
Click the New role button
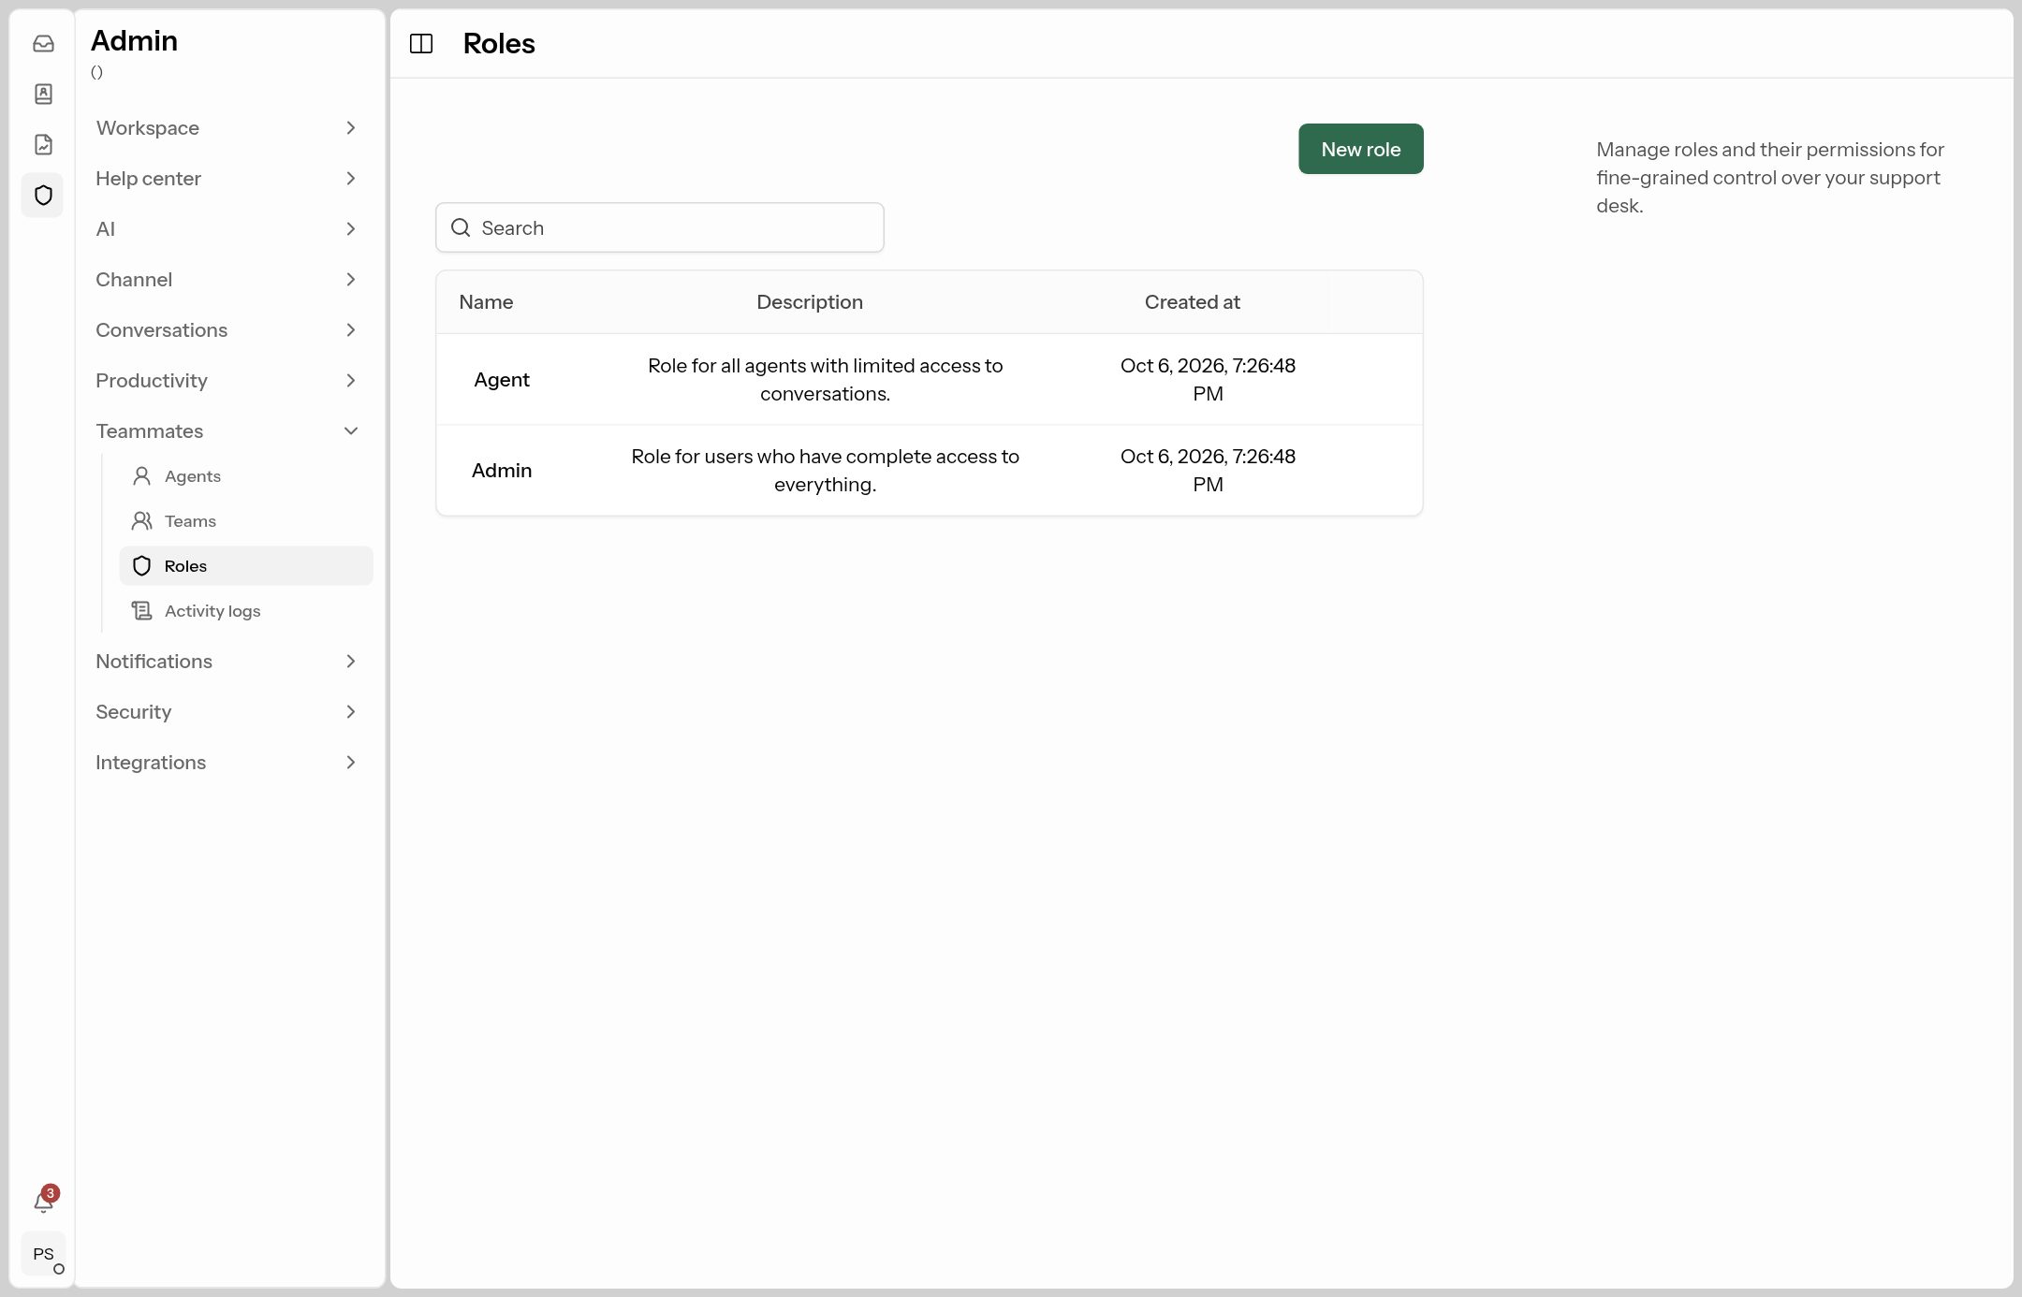[1360, 149]
